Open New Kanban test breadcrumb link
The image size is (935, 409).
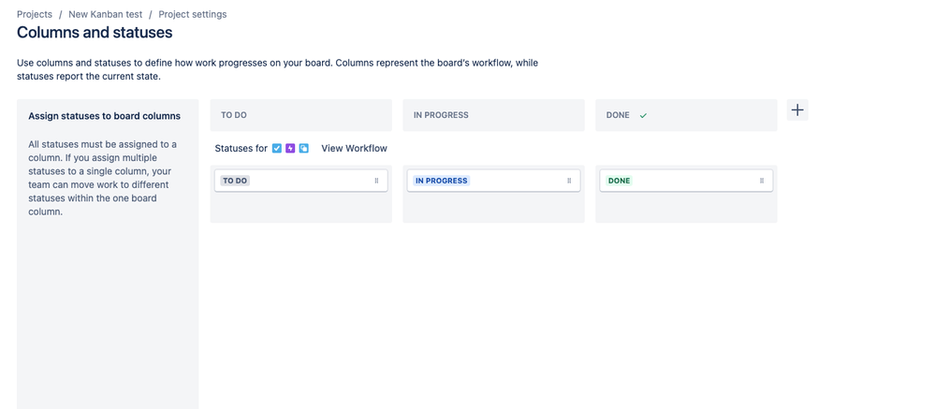106,14
